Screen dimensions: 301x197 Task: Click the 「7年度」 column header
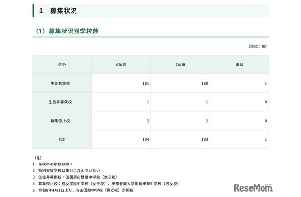(180, 65)
